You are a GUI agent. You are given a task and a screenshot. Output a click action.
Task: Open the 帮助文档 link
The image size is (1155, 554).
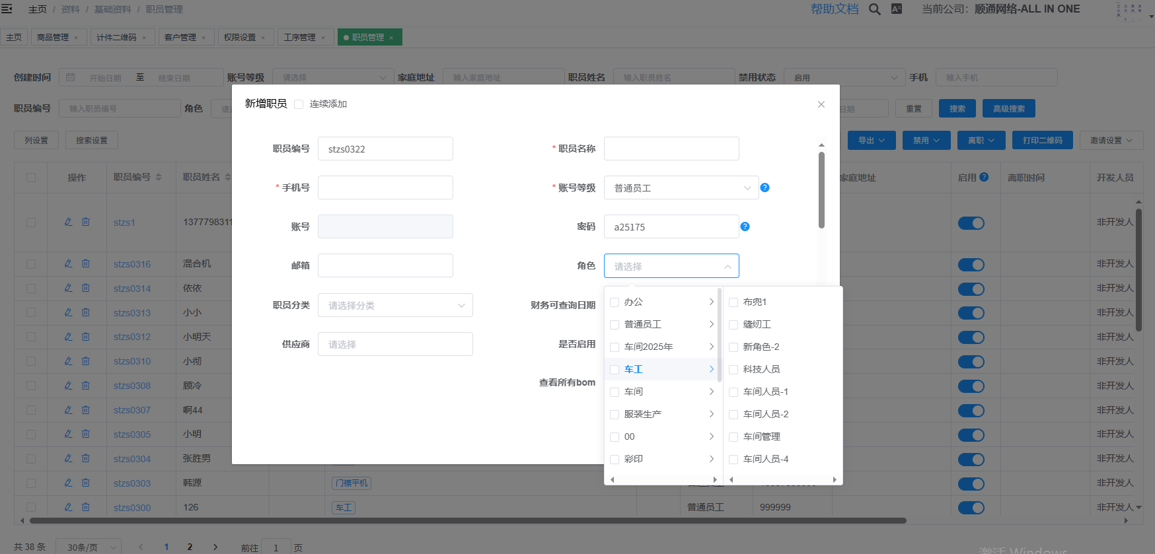tap(835, 9)
